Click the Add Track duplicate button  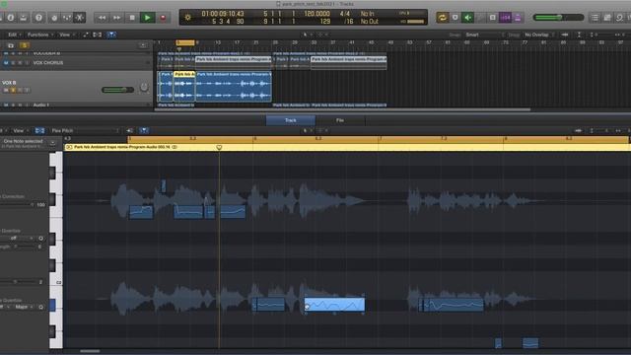[11, 45]
